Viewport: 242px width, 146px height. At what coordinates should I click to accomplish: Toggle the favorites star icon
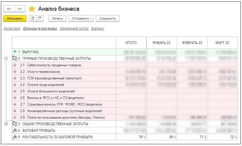[x=32, y=9]
